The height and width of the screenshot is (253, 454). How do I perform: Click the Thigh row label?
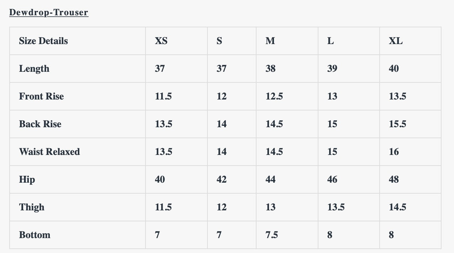pos(32,207)
